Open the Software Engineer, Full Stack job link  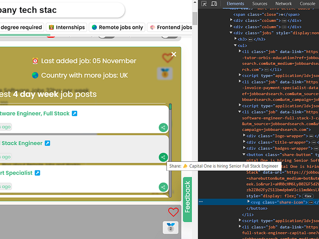[35, 113]
